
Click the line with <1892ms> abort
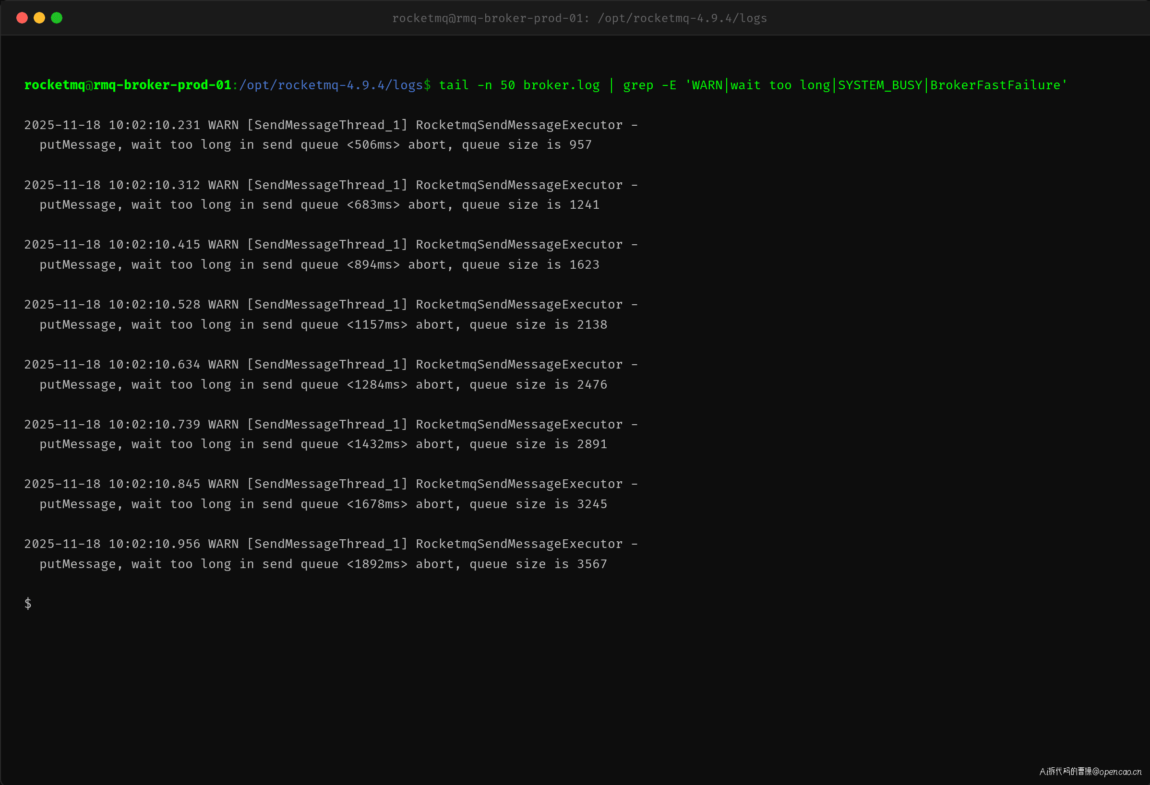323,564
